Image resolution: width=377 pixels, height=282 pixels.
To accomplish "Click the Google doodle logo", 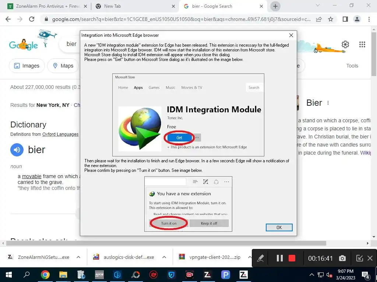I will 32,40.
